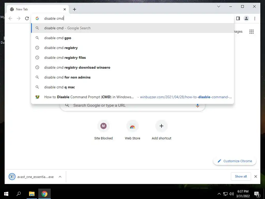The image size is (265, 199).
Task: Select 'disable cmd q mac' suggestion
Action: [x=132, y=87]
